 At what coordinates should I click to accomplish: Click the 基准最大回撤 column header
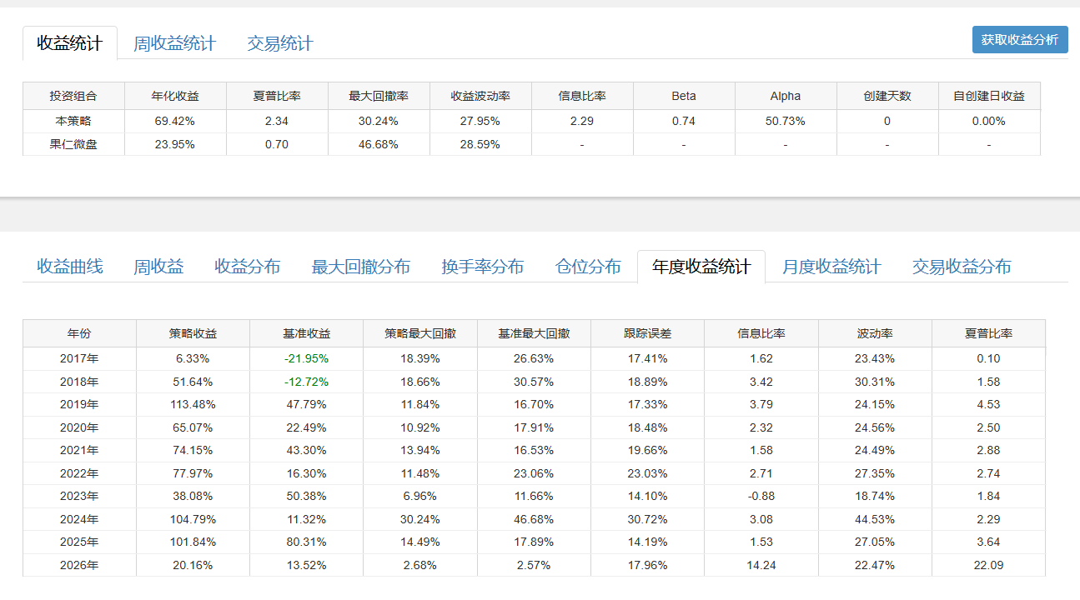pyautogui.click(x=534, y=333)
